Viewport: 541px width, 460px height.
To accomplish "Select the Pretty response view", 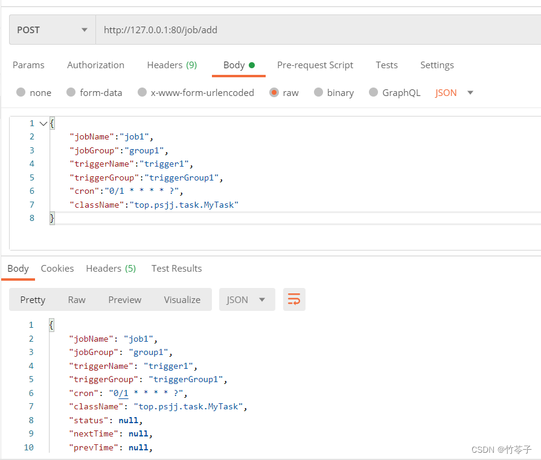I will (x=33, y=299).
